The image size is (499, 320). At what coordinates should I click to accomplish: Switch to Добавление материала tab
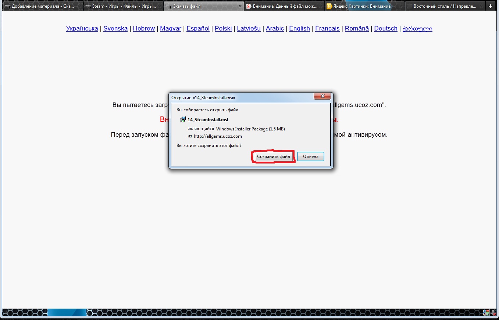click(x=42, y=6)
